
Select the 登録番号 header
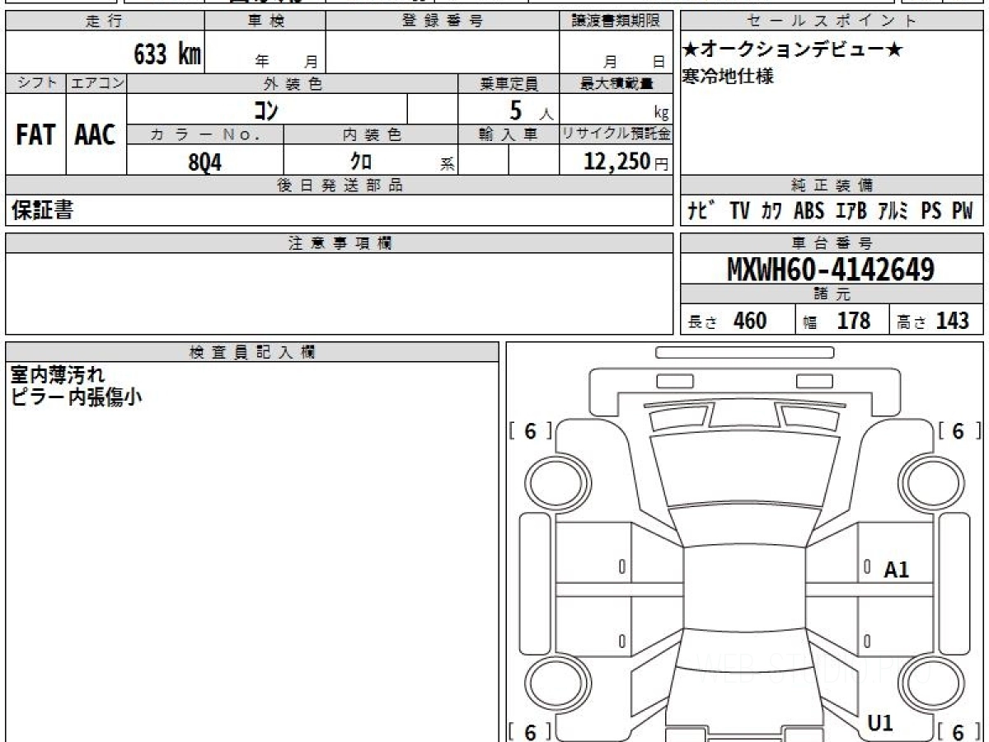pyautogui.click(x=443, y=21)
